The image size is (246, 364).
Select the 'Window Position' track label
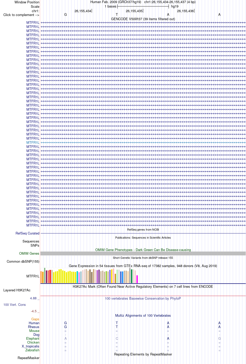coord(27,2)
